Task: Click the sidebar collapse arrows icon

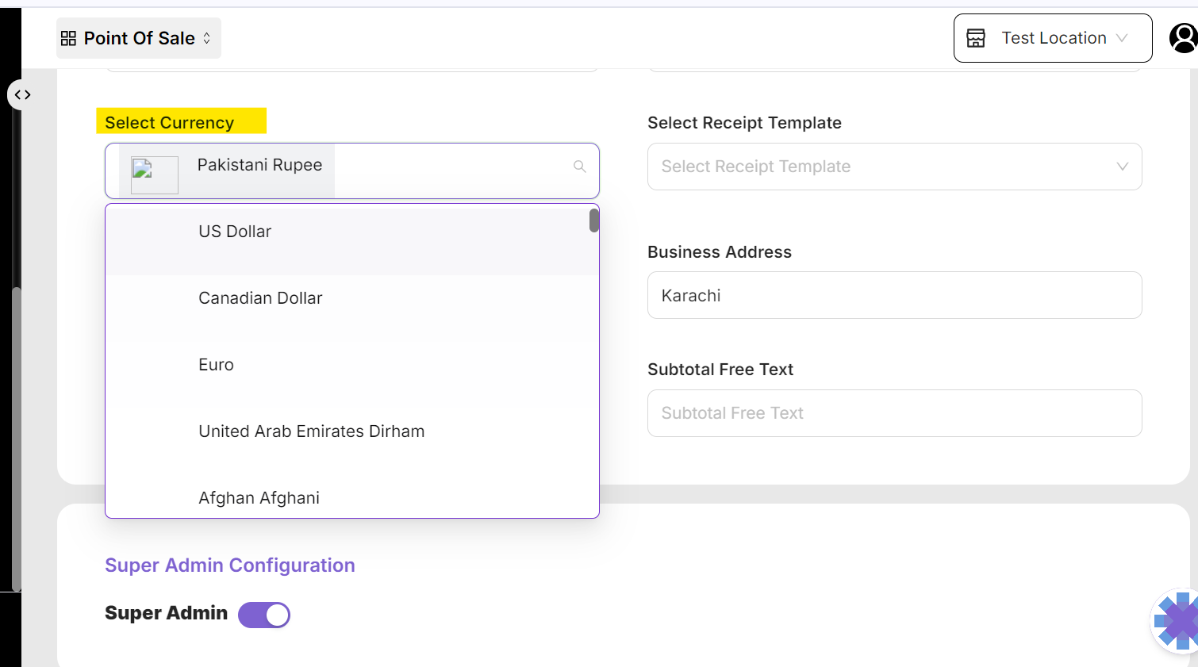Action: click(22, 95)
